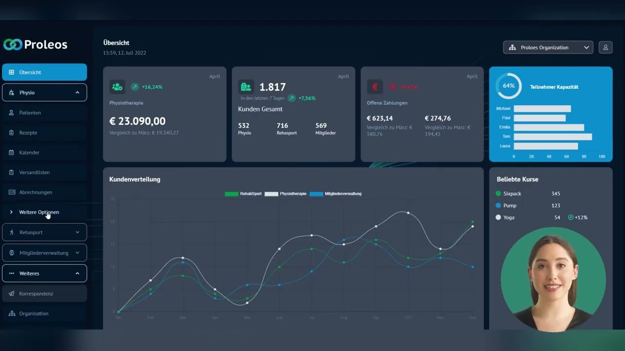Click the trend icon next to Yoga +12%
The image size is (625, 351).
(x=571, y=217)
